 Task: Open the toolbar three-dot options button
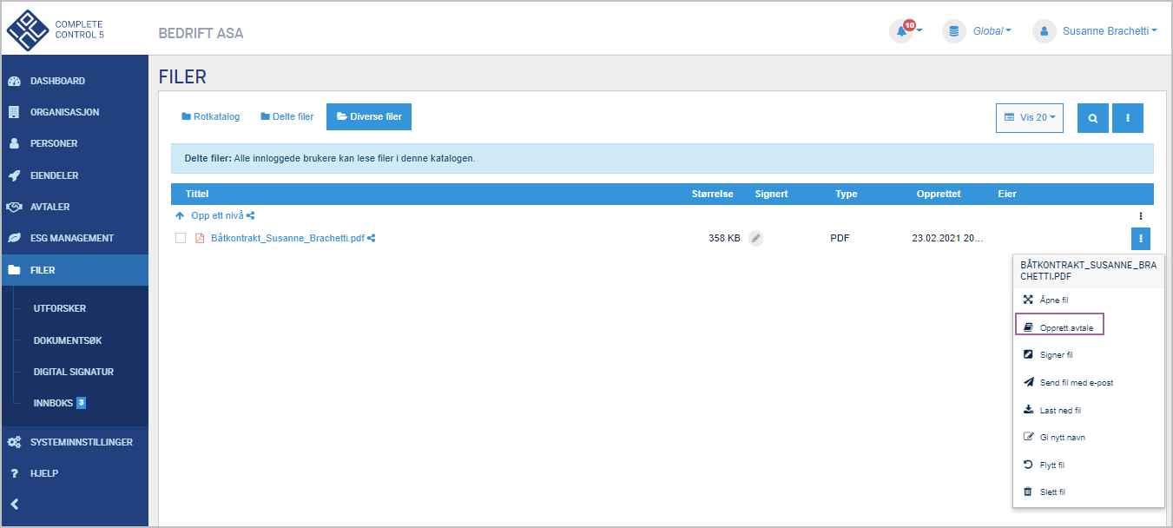pos(1128,117)
